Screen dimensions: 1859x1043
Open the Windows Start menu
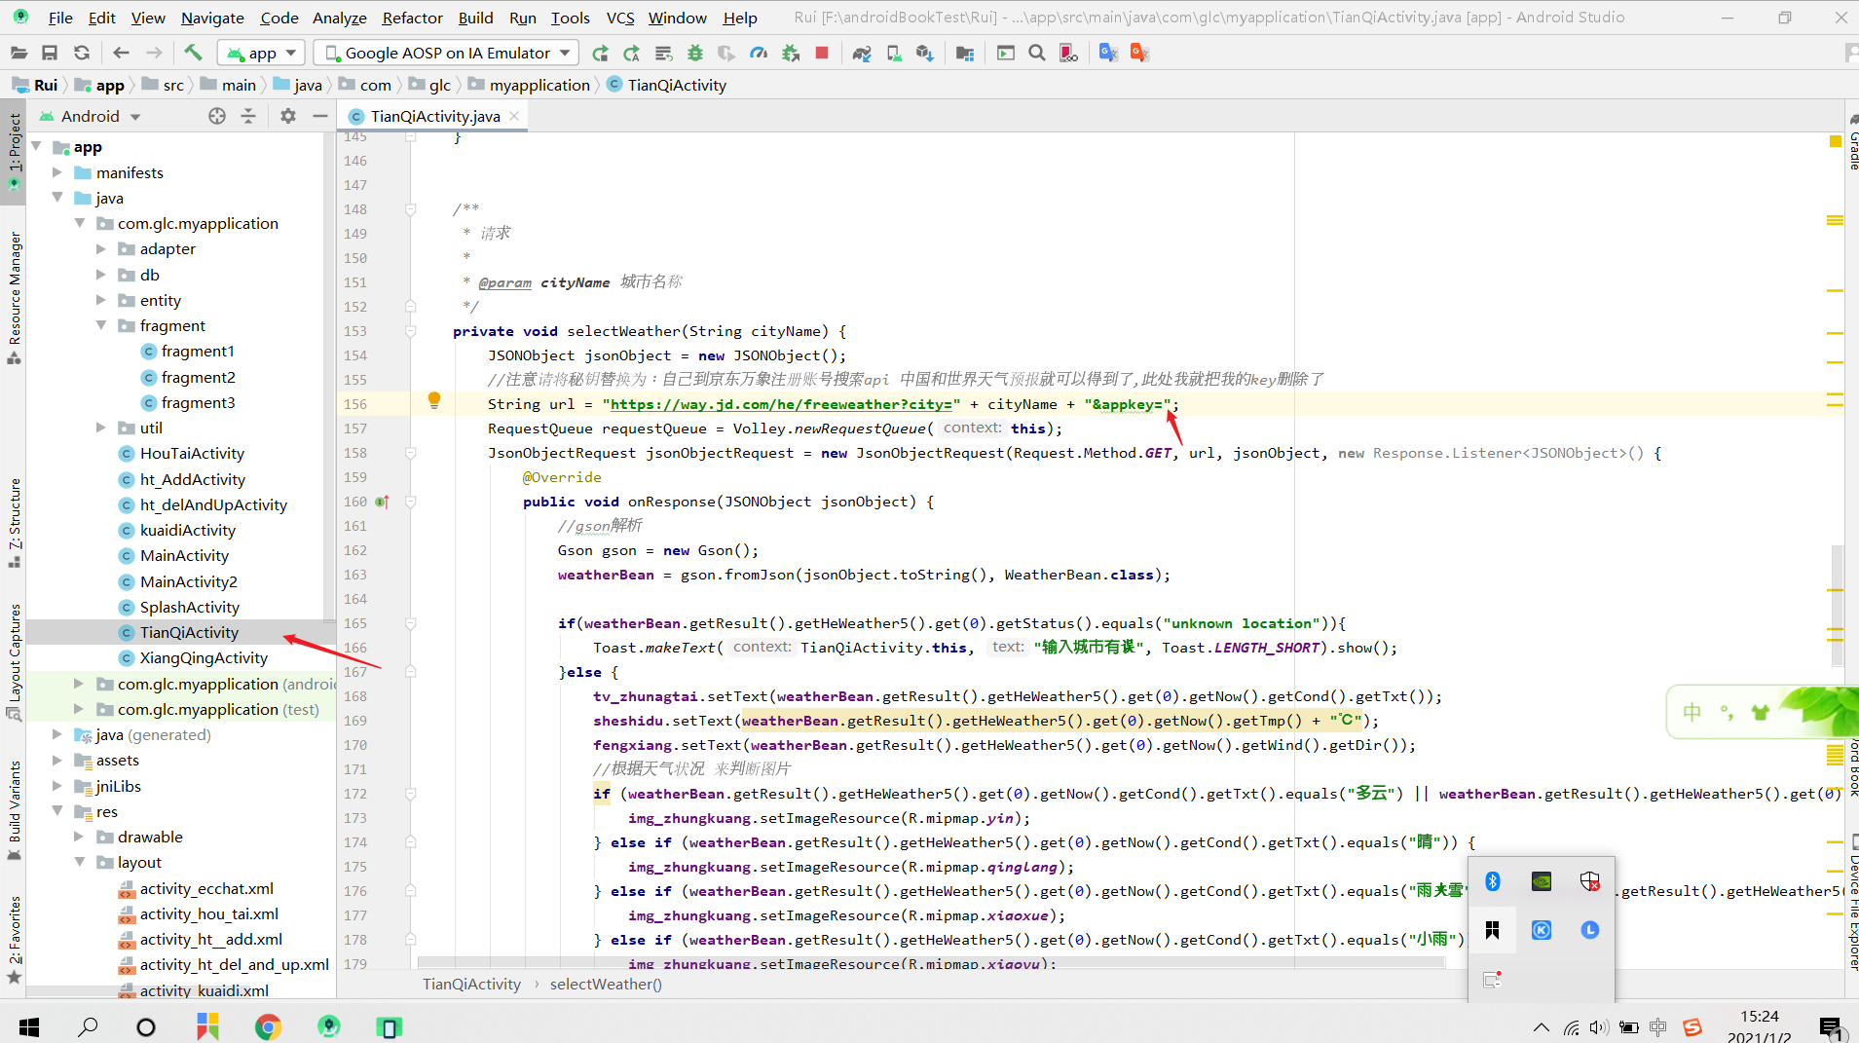(x=29, y=1026)
